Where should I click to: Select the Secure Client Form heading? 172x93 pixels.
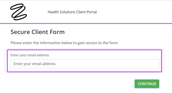click(x=37, y=32)
